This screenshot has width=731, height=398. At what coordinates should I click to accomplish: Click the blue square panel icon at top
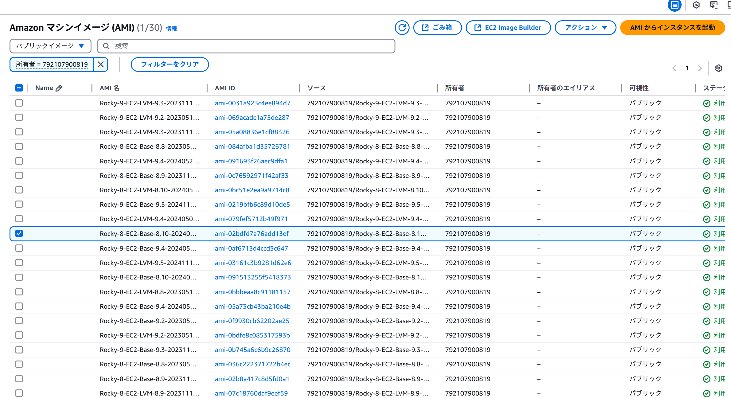coord(675,5)
